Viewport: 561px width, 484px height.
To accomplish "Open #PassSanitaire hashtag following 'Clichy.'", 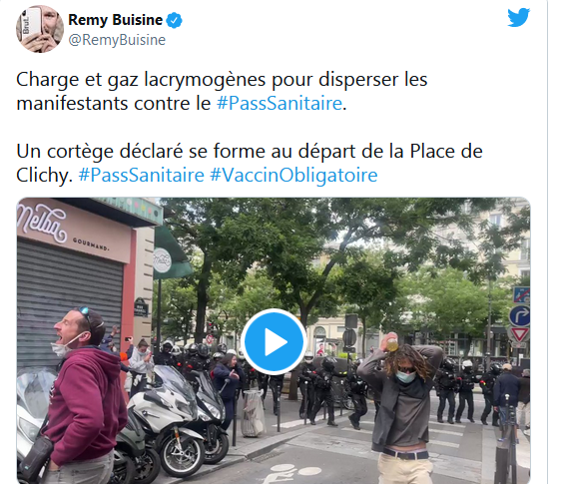I will pyautogui.click(x=142, y=175).
